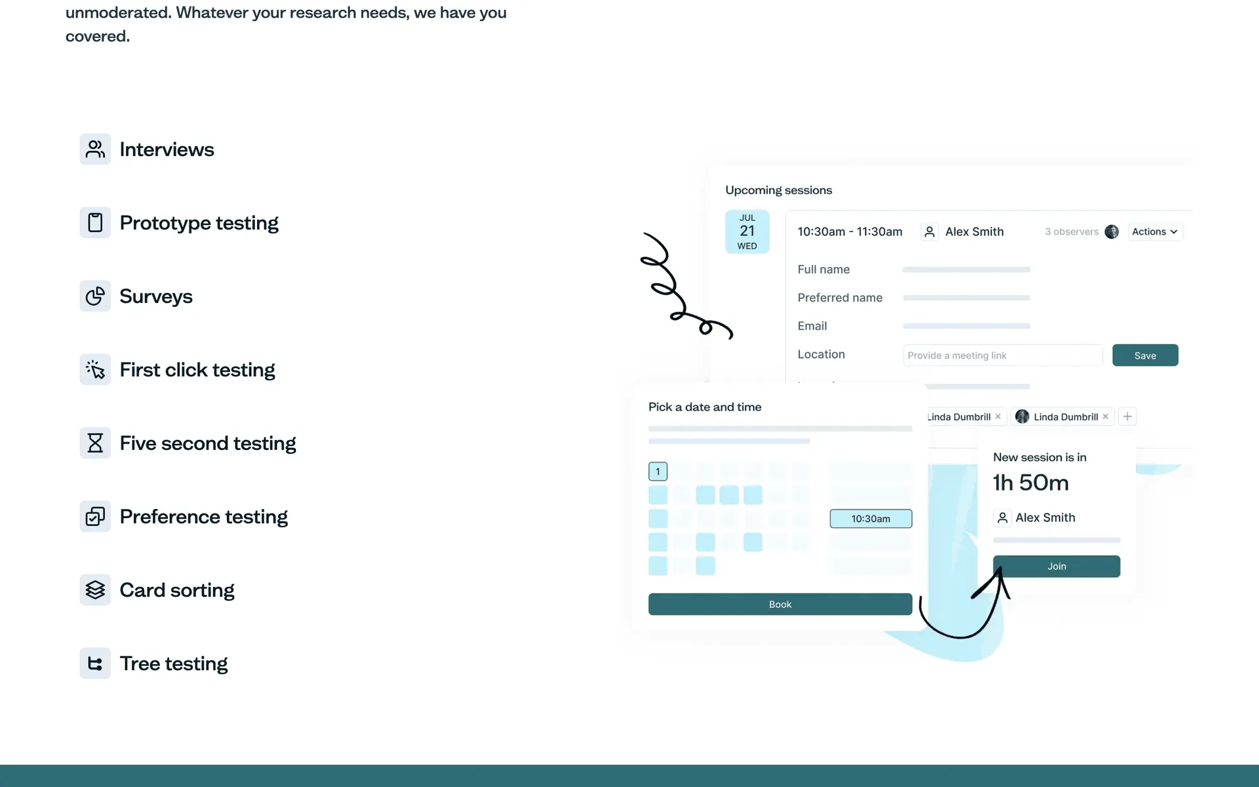Click the Tree testing branch icon

95,664
